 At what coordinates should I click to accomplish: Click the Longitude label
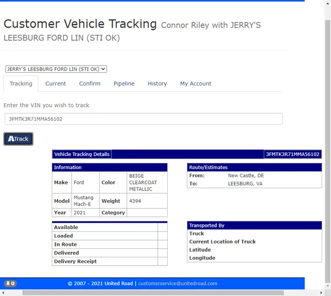tap(202, 258)
